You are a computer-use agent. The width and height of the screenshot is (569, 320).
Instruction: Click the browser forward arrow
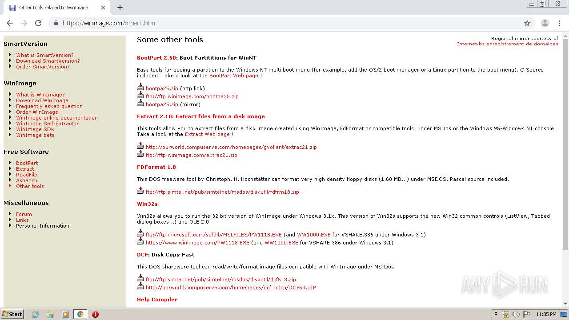24,23
